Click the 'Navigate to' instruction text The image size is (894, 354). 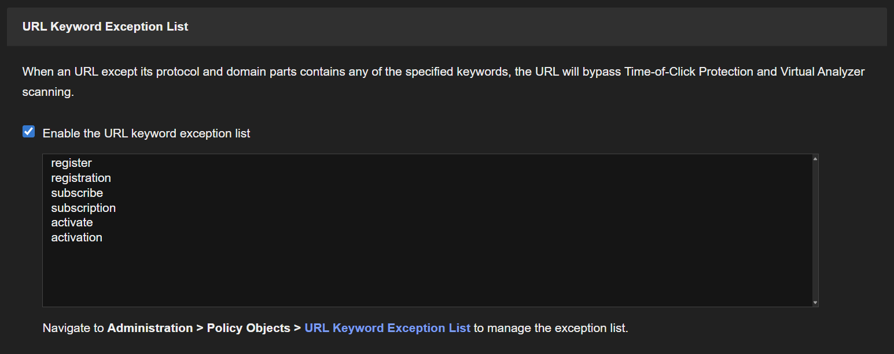coord(73,328)
